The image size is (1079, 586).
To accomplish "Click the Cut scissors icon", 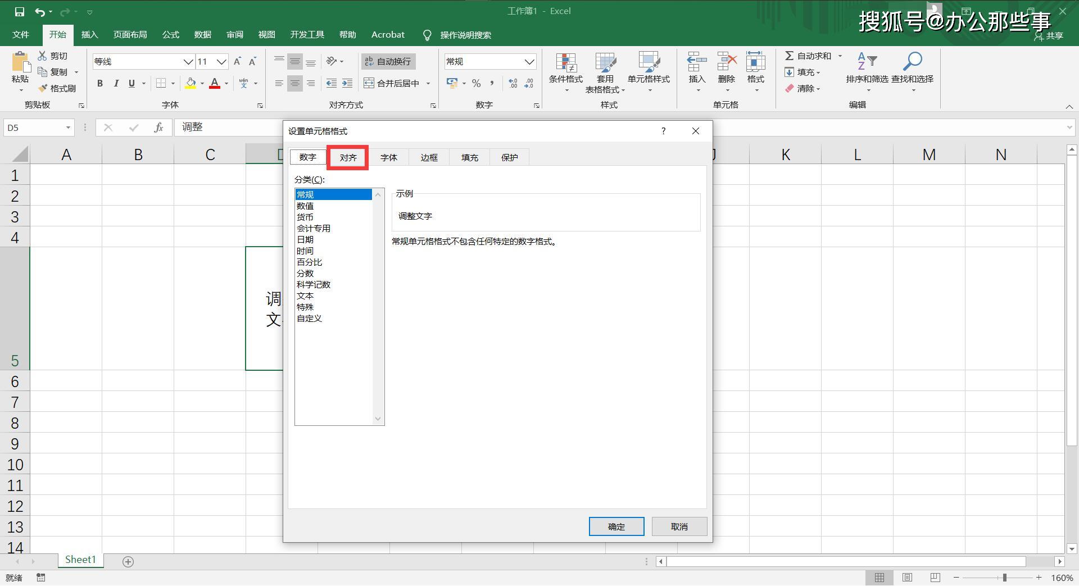I will 42,56.
